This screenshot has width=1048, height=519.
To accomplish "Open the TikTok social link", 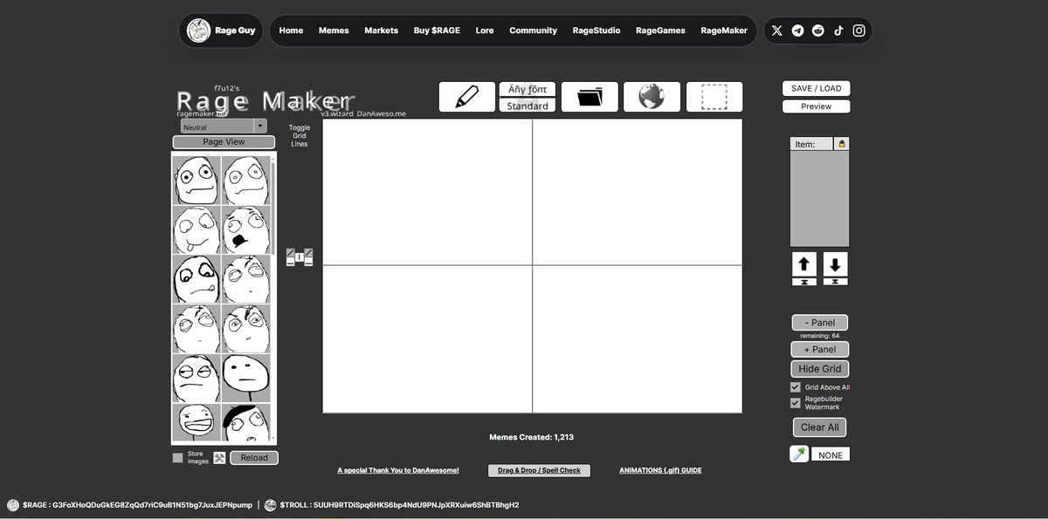I will pyautogui.click(x=838, y=31).
